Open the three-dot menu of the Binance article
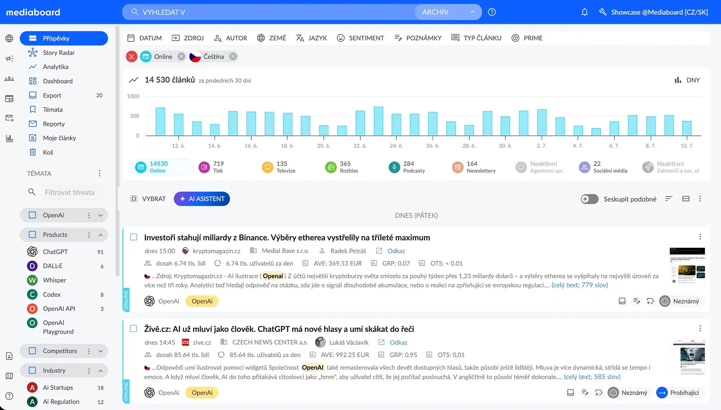This screenshot has width=721, height=410. (x=700, y=237)
